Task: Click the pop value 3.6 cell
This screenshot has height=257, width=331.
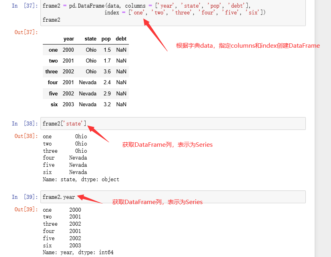Action: tap(107, 71)
